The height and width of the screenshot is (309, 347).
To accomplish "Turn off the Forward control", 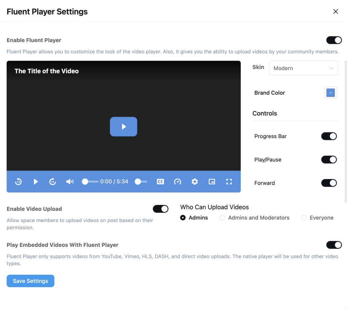I will click(329, 183).
